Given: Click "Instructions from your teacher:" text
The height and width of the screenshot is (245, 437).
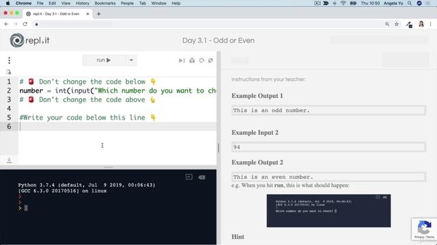Looking at the screenshot, I should [x=268, y=80].
